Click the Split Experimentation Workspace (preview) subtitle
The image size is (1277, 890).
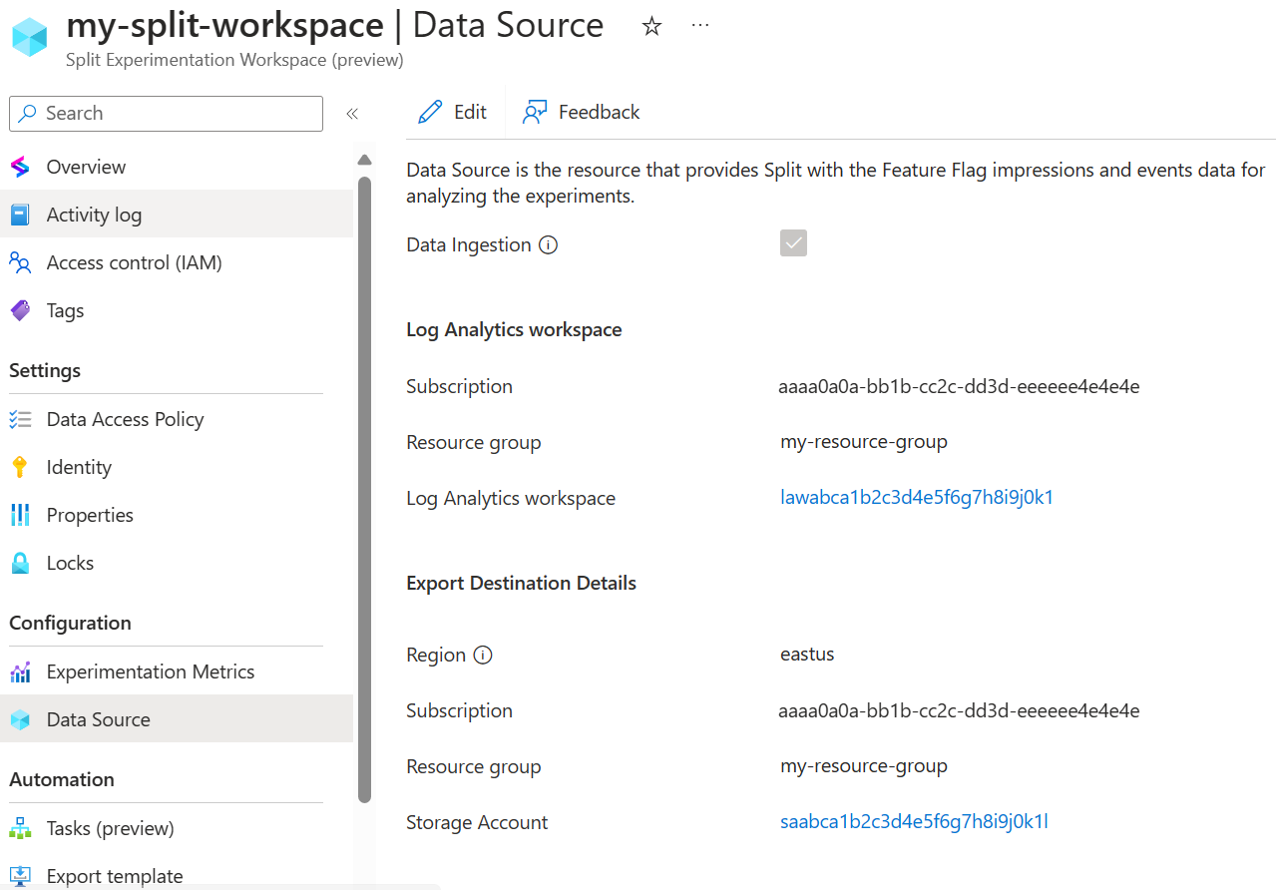(x=234, y=60)
